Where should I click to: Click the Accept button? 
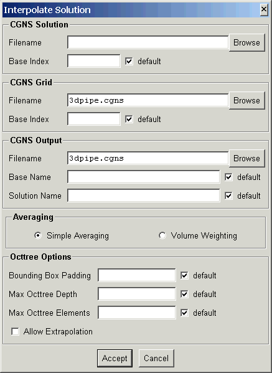pyautogui.click(x=115, y=358)
